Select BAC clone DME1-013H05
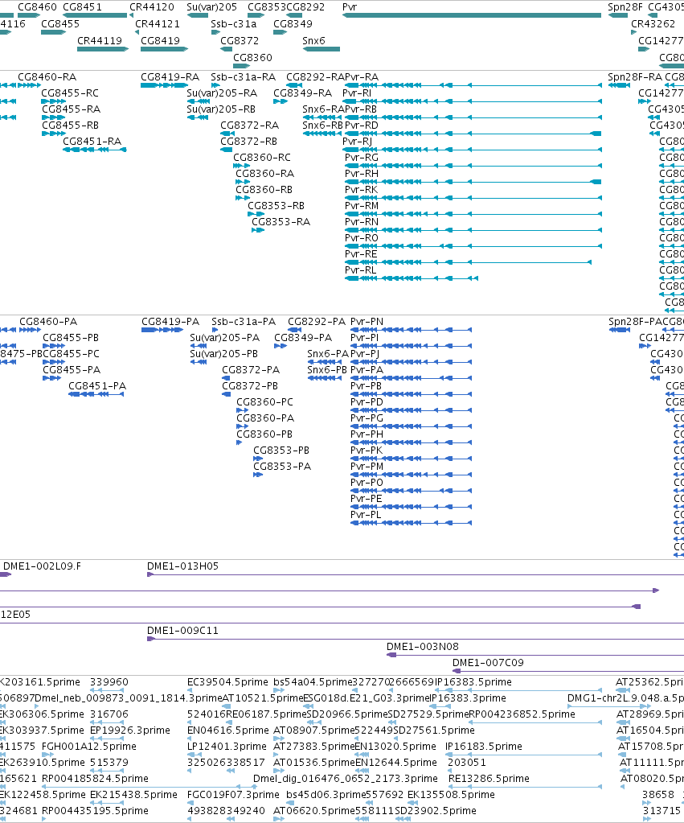 pos(182,566)
